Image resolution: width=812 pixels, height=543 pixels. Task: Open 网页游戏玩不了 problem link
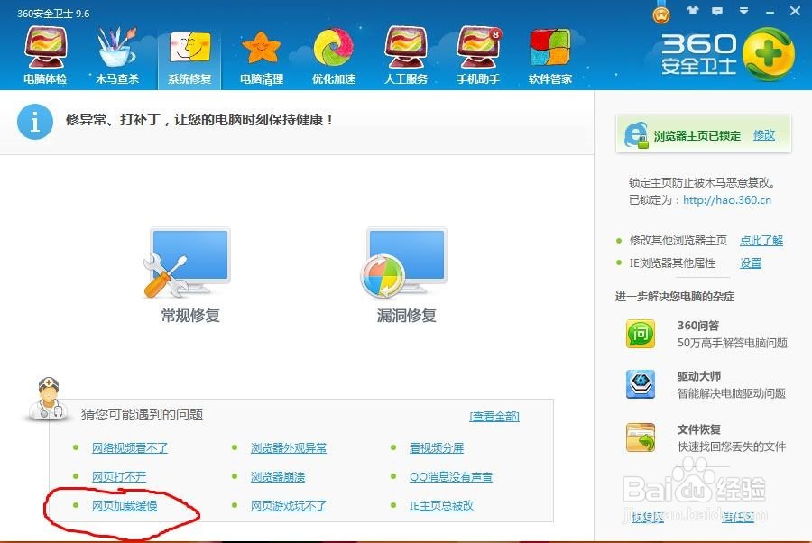pos(289,505)
